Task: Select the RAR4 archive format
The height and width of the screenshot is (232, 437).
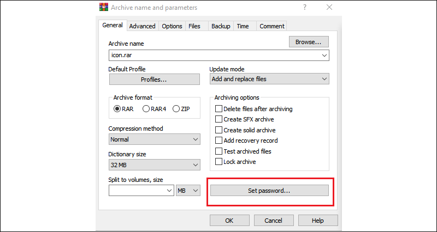Action: click(x=155, y=109)
